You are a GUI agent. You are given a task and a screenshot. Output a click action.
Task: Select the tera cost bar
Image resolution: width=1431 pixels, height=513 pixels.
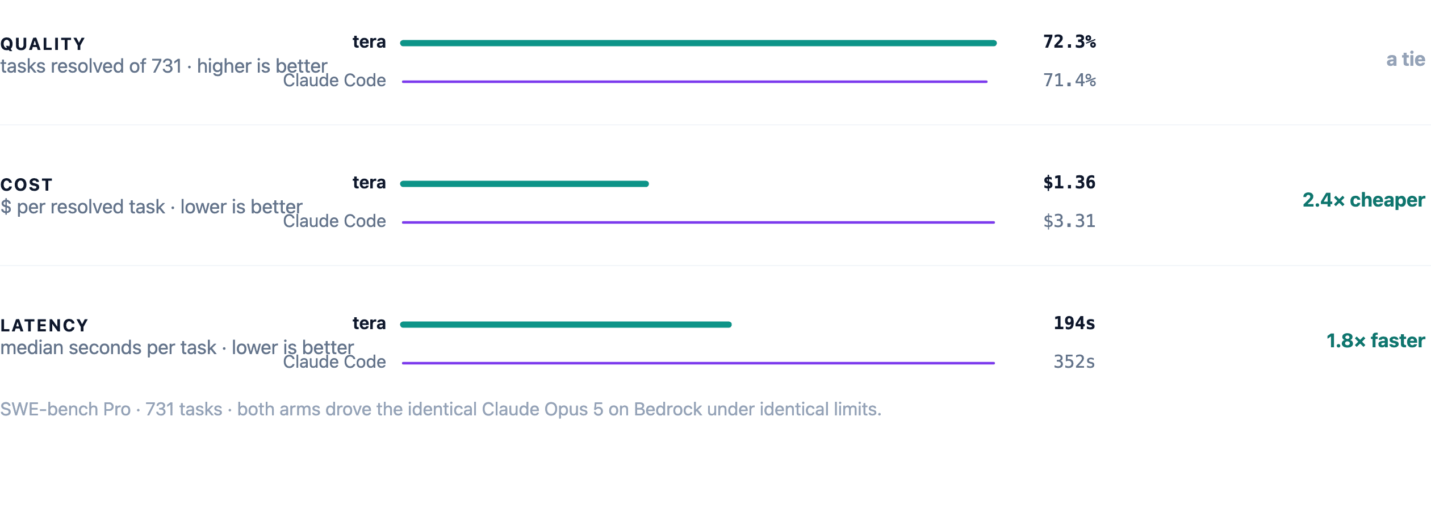[524, 184]
